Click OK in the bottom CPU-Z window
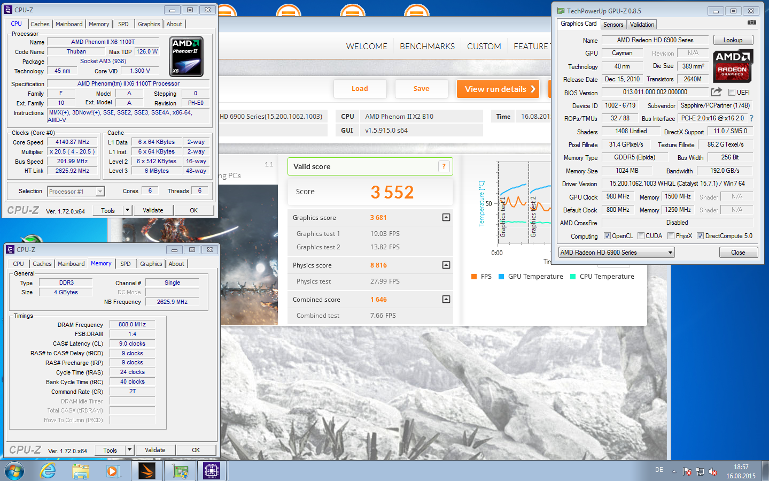 click(196, 450)
